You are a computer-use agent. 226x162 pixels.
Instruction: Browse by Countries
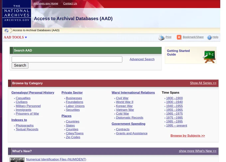pos(73,121)
